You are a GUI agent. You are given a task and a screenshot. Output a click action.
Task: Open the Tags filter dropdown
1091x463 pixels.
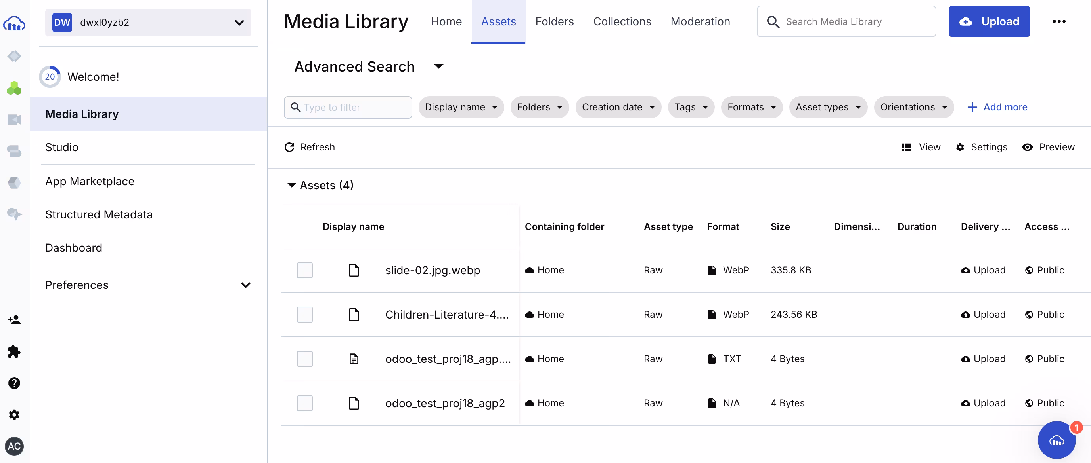[691, 107]
